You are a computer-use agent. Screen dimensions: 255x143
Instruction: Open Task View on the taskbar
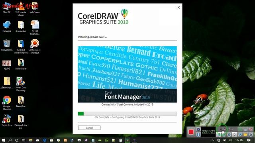pyautogui.click(x=24, y=140)
